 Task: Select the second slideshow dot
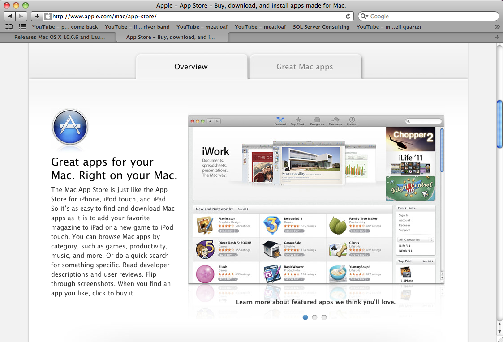[x=315, y=317]
